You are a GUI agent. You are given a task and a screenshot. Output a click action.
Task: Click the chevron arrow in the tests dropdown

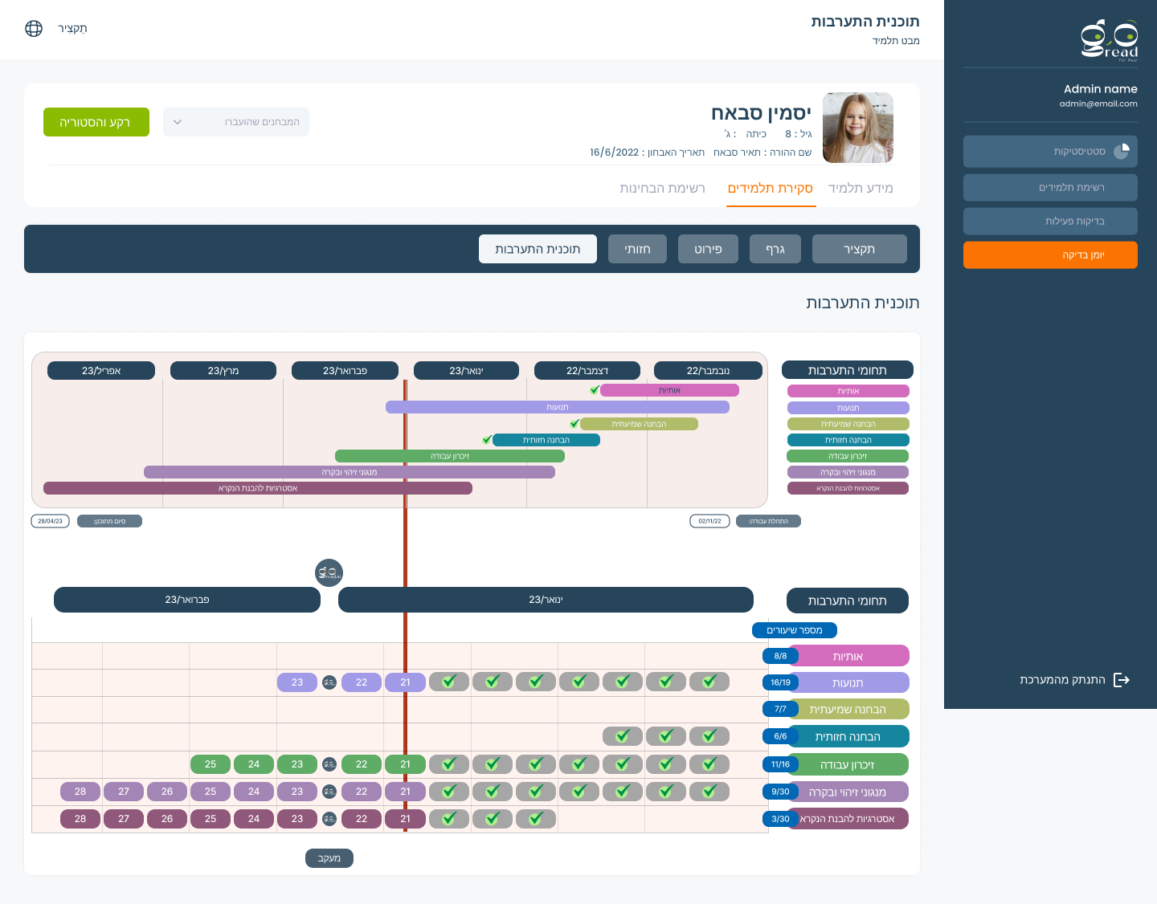[178, 122]
